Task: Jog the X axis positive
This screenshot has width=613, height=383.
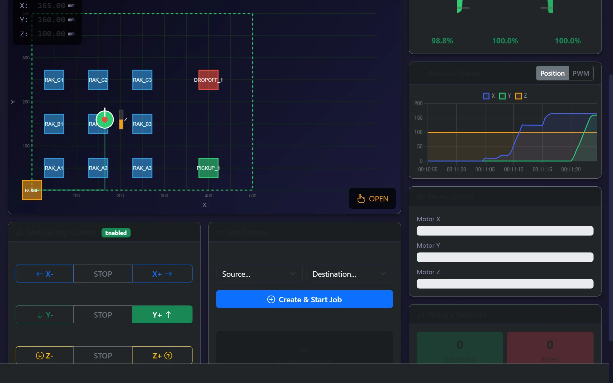Action: pos(162,274)
